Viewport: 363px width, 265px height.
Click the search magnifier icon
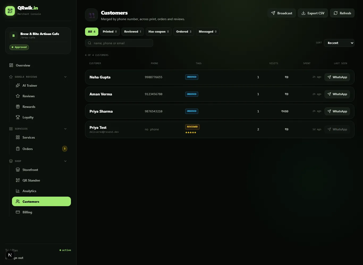click(90, 43)
